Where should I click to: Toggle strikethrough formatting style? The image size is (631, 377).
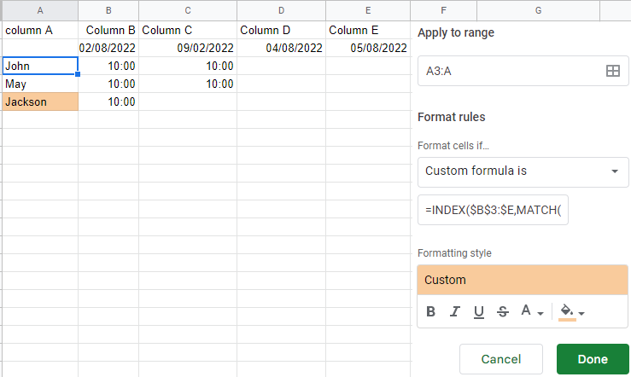coord(503,311)
